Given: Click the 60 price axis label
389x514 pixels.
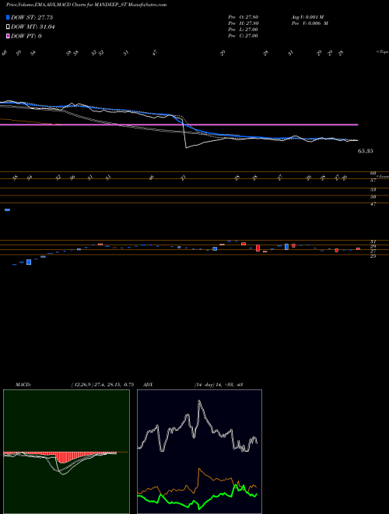Looking at the screenshot, I should coord(373,173).
